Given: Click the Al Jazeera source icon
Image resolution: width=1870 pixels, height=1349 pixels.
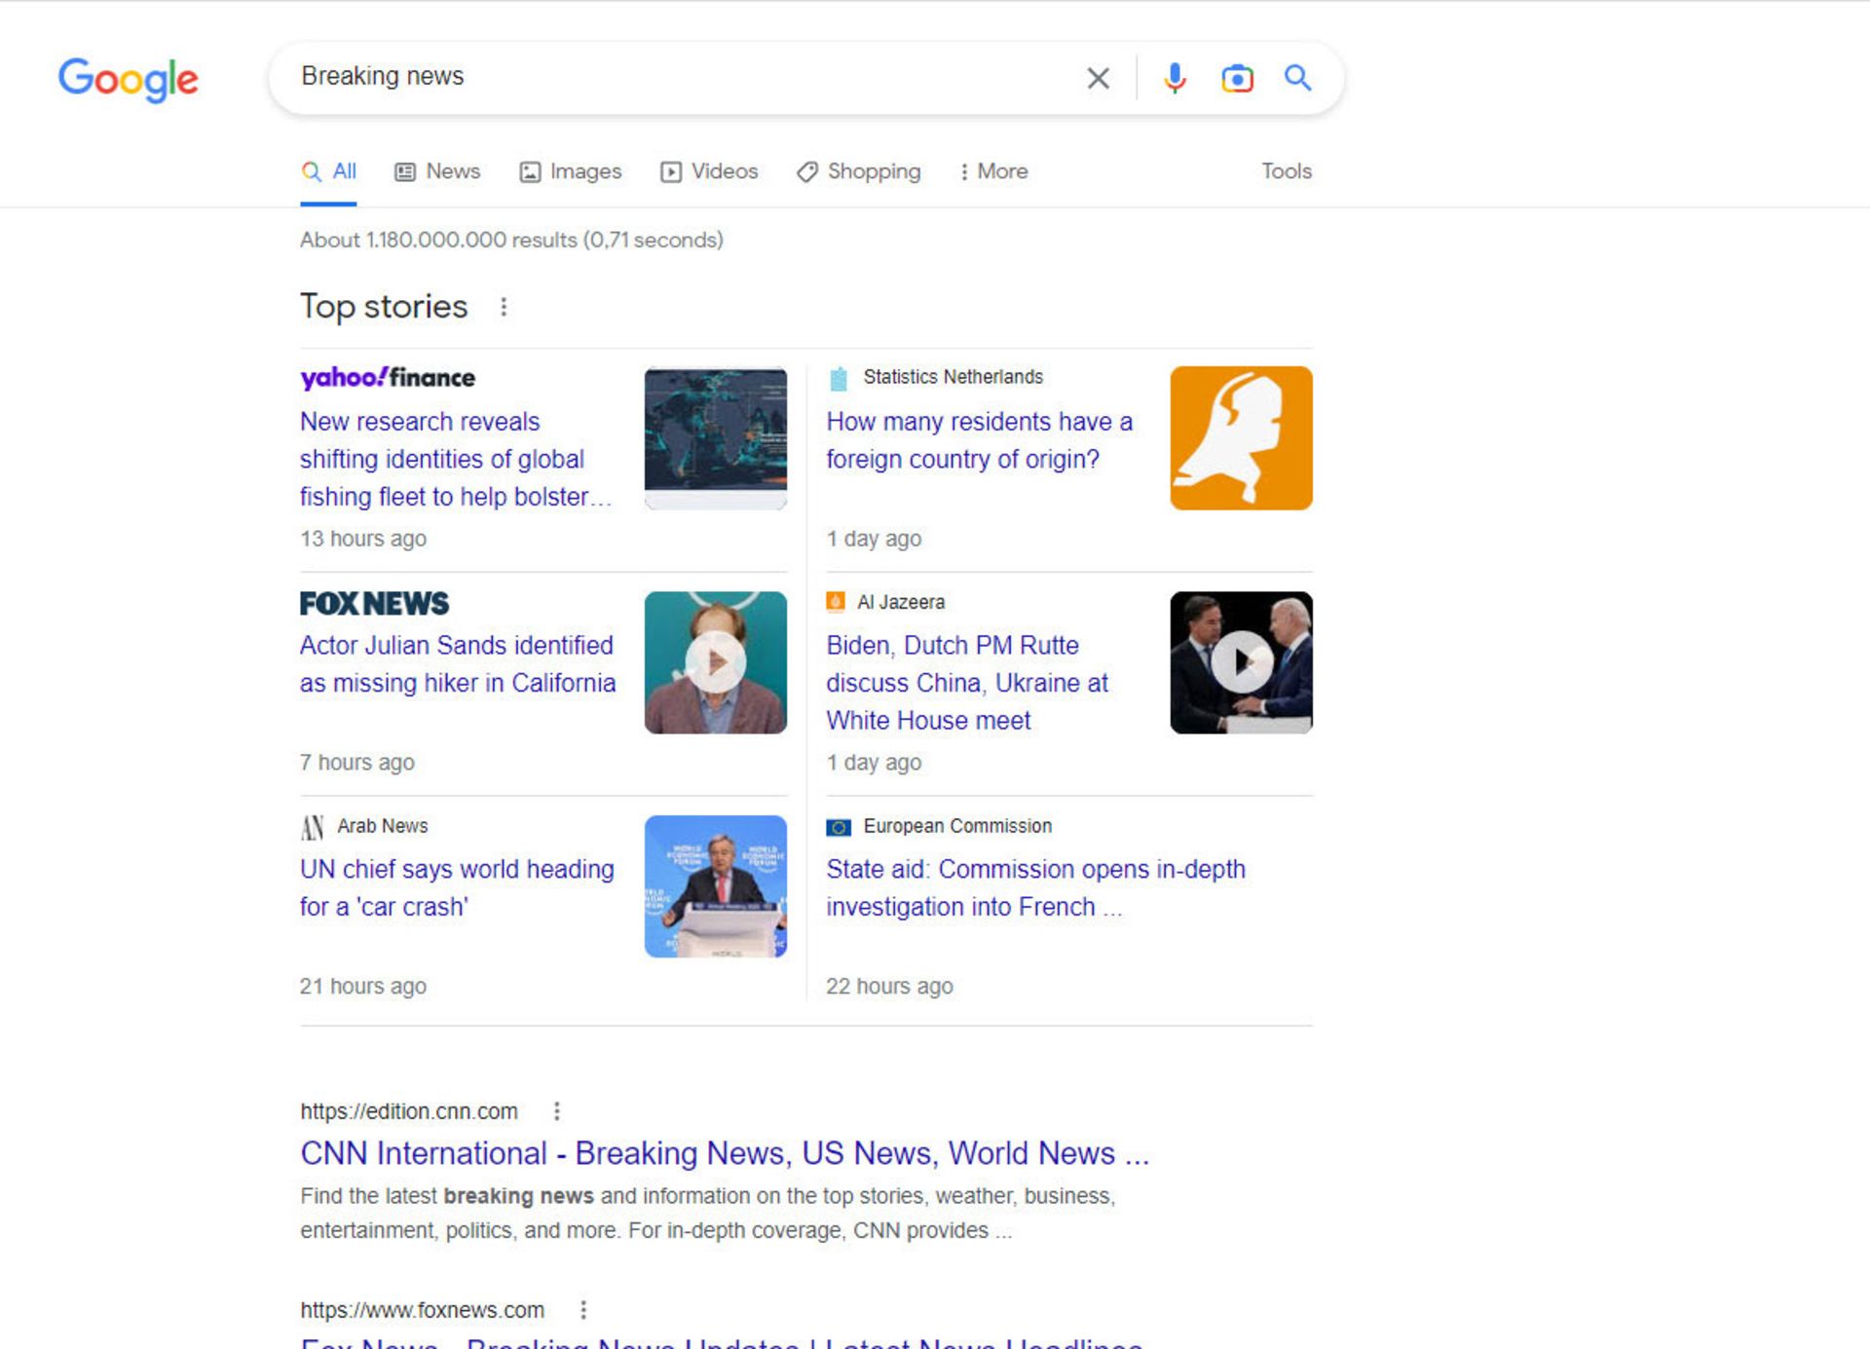Looking at the screenshot, I should click(x=836, y=602).
